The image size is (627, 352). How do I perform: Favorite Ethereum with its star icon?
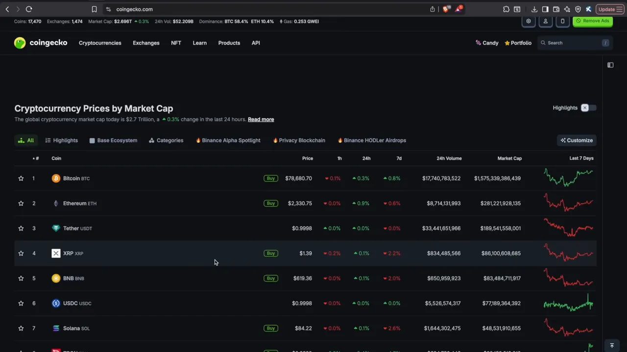click(21, 203)
